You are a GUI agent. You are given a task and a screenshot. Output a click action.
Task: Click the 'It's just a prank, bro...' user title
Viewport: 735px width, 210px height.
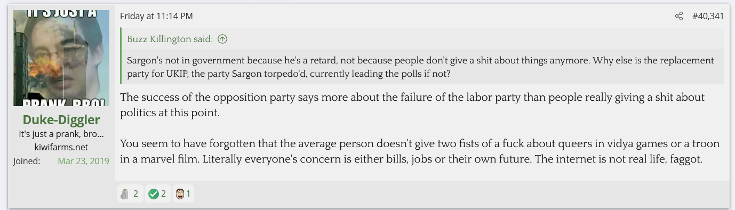61,134
